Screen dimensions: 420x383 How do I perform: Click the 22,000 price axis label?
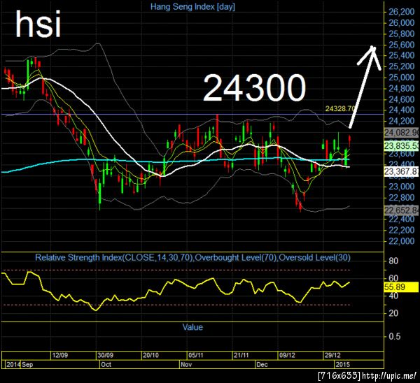pos(401,241)
